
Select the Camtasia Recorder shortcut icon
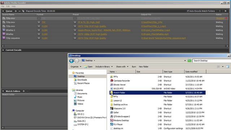click(112, 81)
